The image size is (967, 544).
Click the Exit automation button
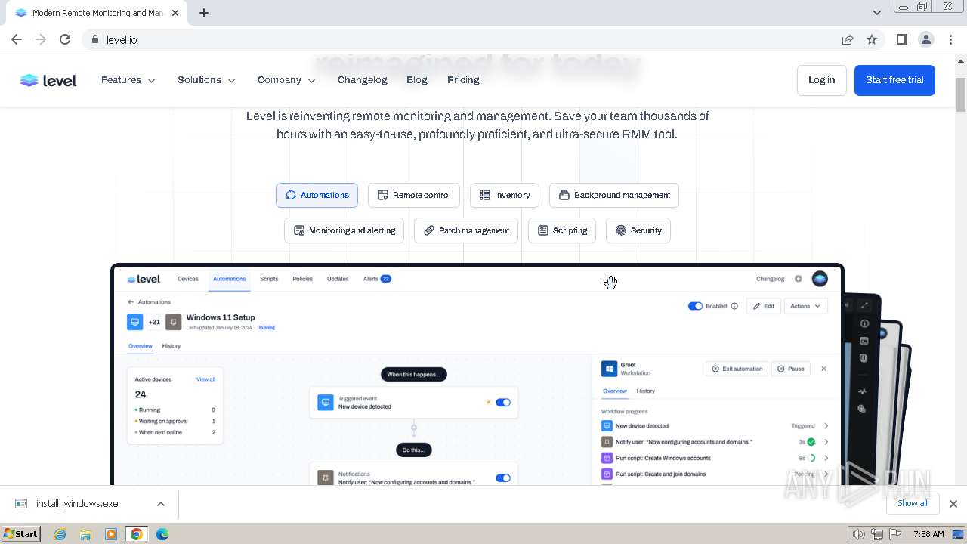(x=737, y=369)
